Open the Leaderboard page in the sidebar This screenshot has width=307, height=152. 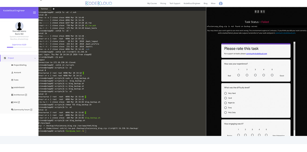pyautogui.click(x=19, y=87)
